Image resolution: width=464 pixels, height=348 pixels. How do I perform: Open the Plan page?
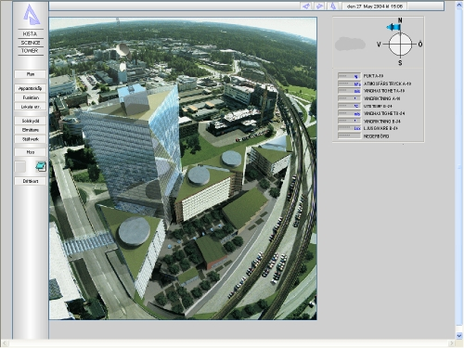pyautogui.click(x=31, y=74)
